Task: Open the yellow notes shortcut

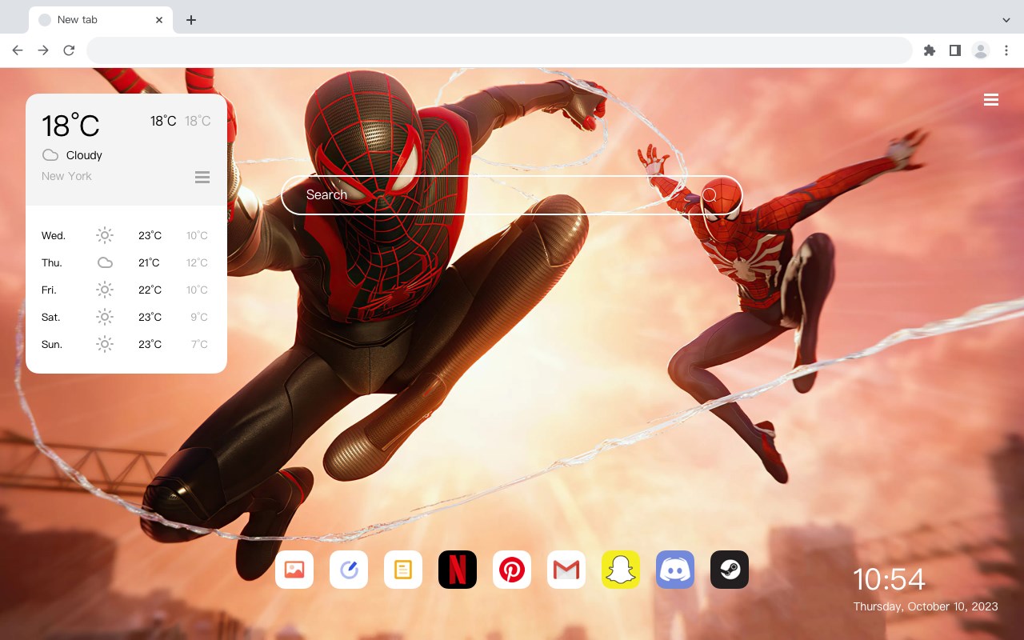Action: pyautogui.click(x=403, y=570)
